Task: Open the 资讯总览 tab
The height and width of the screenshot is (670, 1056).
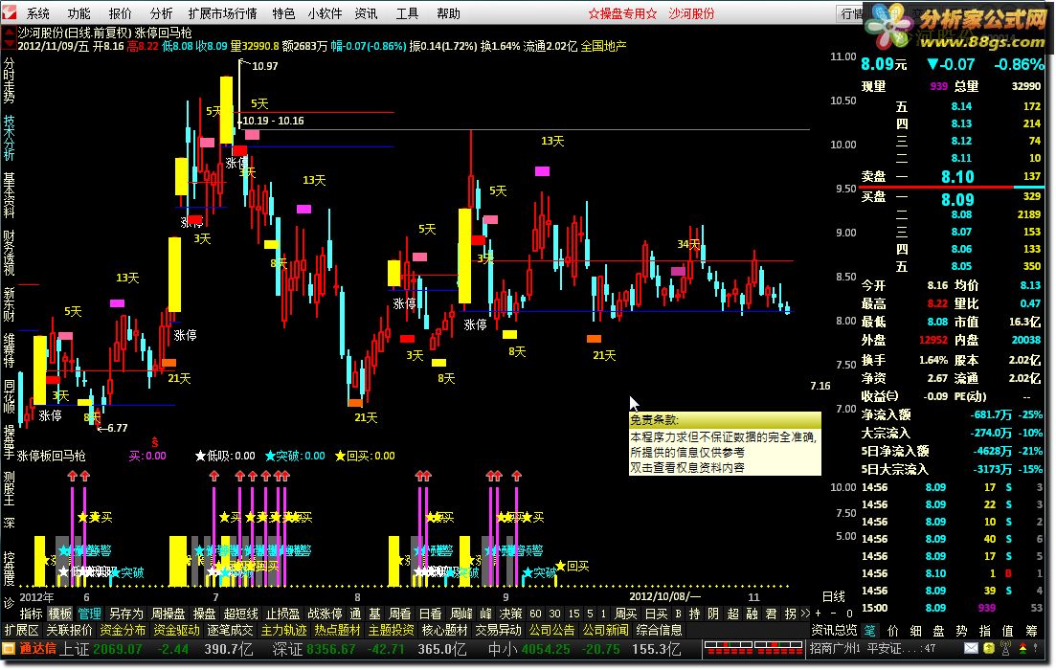Action: (x=833, y=630)
